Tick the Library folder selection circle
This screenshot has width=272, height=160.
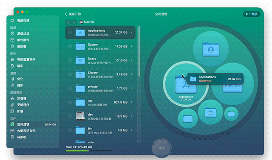(70, 74)
